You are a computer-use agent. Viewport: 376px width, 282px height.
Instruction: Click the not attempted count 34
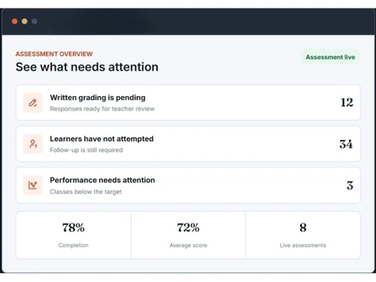[x=346, y=144]
